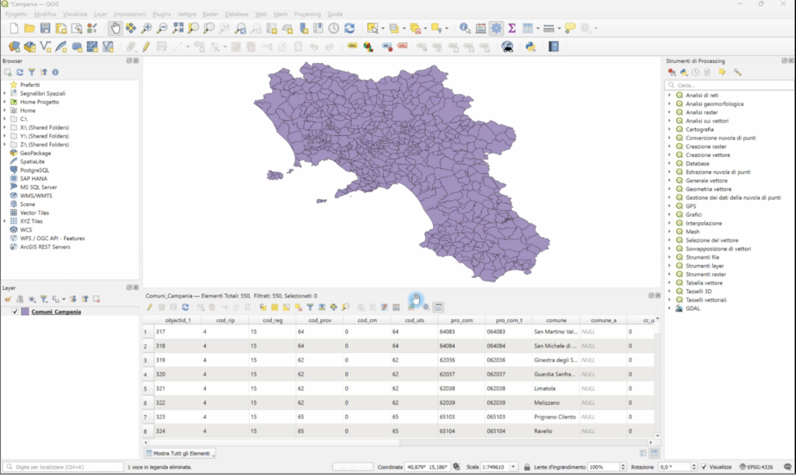This screenshot has width=796, height=475.
Task: Expand the GDAL provider group
Action: point(669,309)
